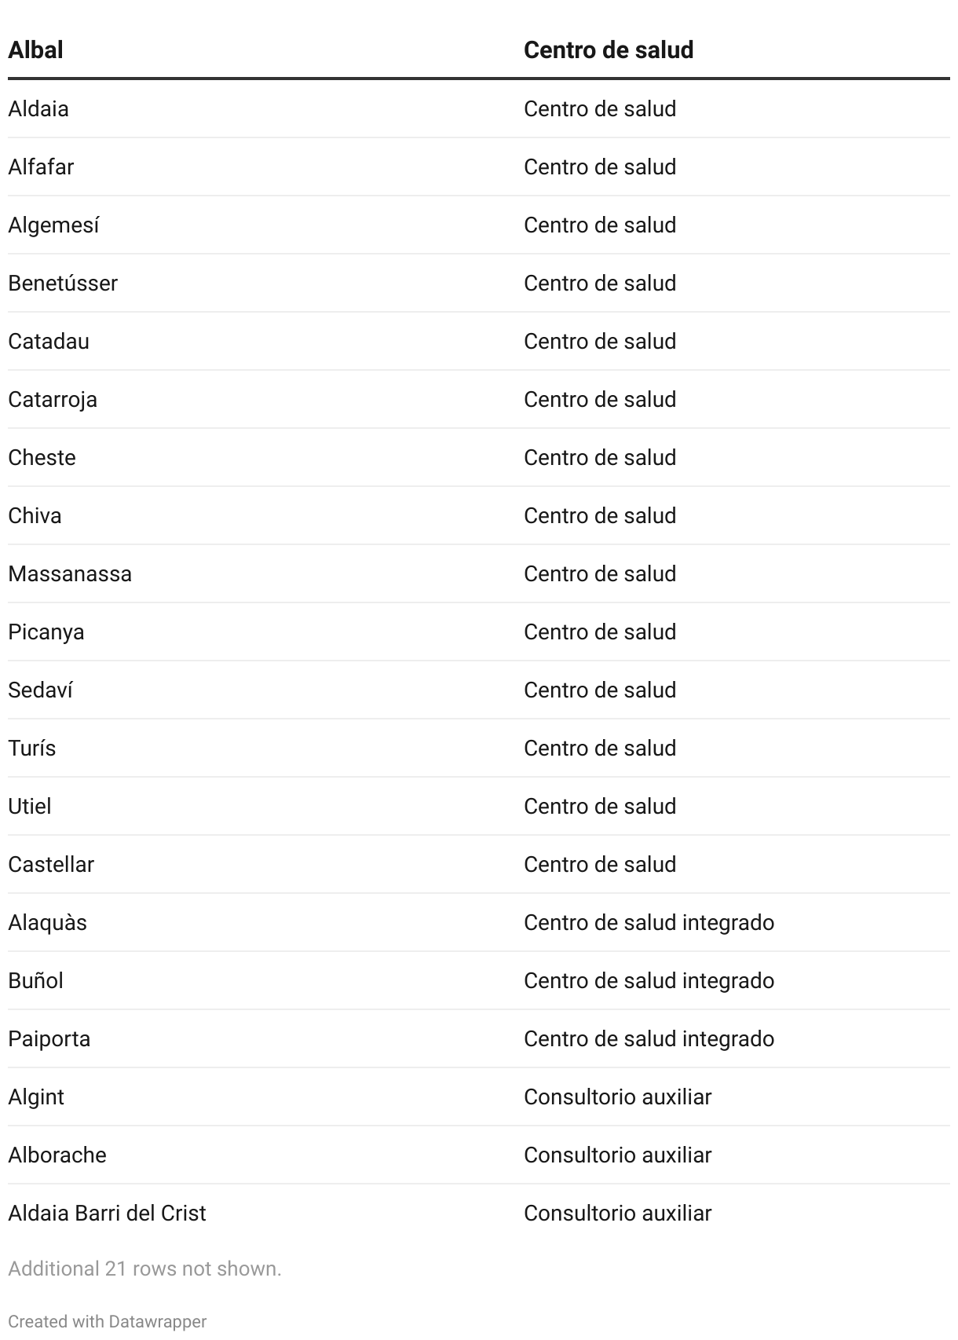This screenshot has height=1340, width=958.
Task: Click the 'Additional 21 rows not shown' text
Action: [144, 1269]
